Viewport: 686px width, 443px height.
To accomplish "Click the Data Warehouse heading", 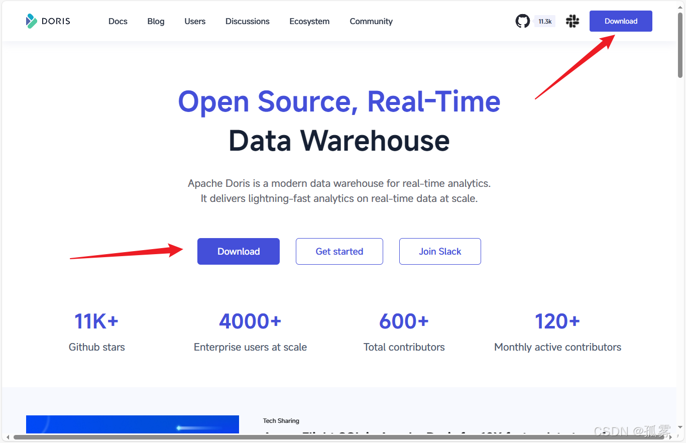I will [339, 141].
